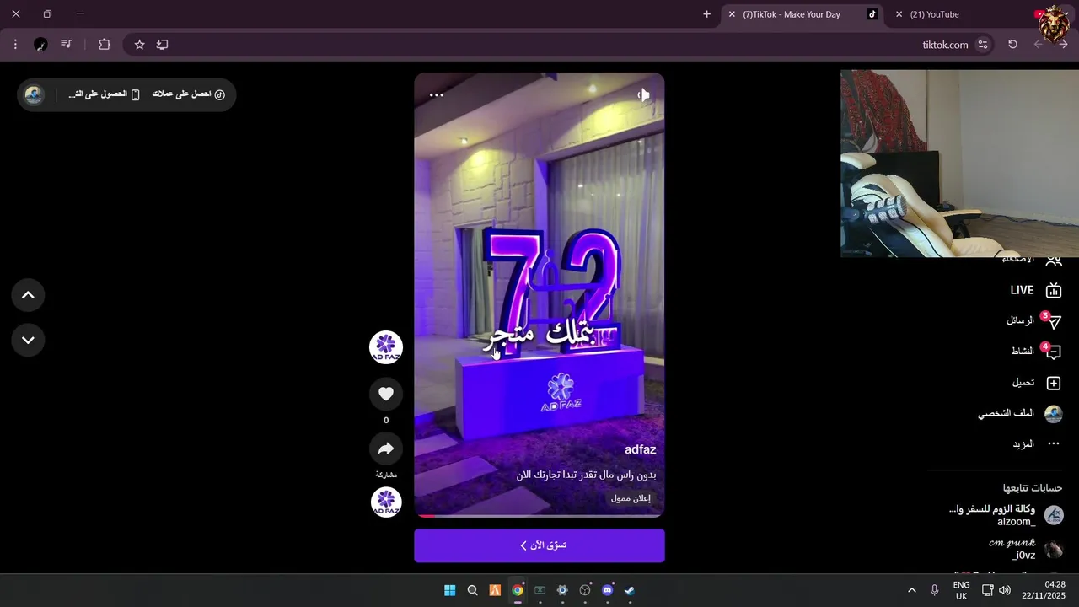Open upload "تحميل" in the sidebar

pyautogui.click(x=1037, y=383)
